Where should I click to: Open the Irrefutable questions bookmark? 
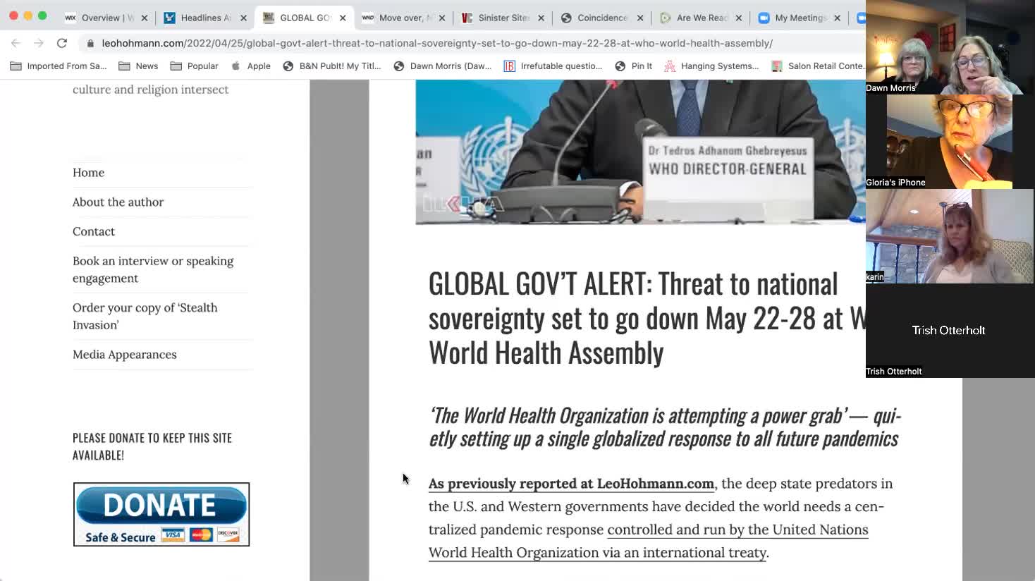(x=553, y=66)
